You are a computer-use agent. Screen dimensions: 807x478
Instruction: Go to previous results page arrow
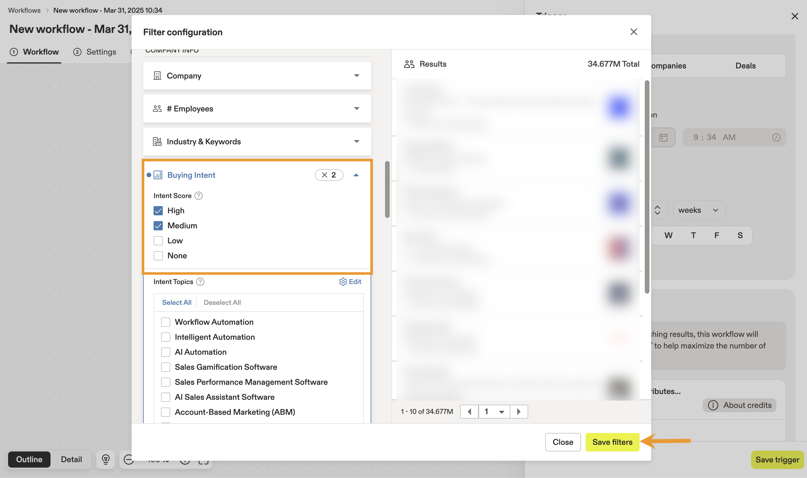click(470, 411)
